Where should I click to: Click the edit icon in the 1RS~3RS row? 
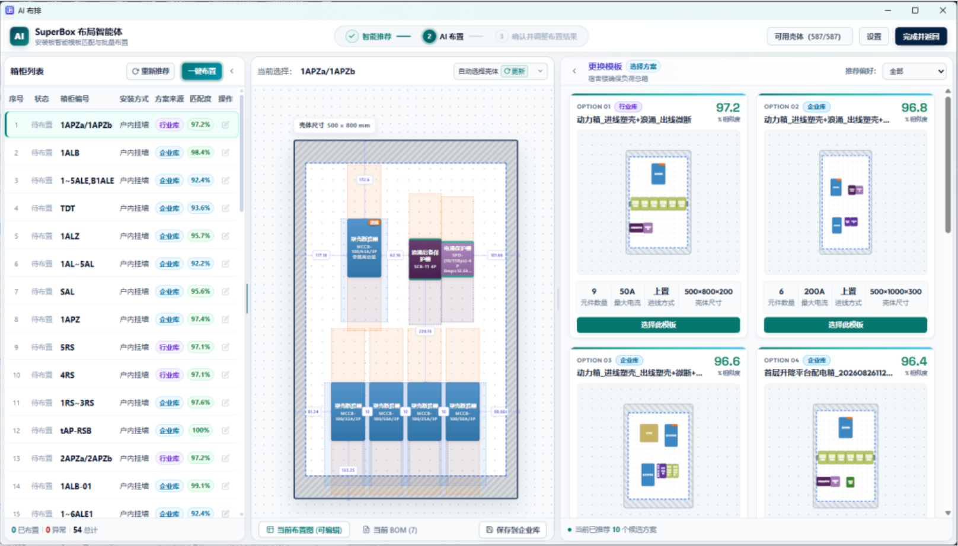[226, 403]
